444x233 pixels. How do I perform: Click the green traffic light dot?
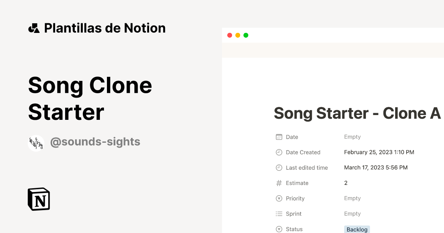[x=246, y=35]
